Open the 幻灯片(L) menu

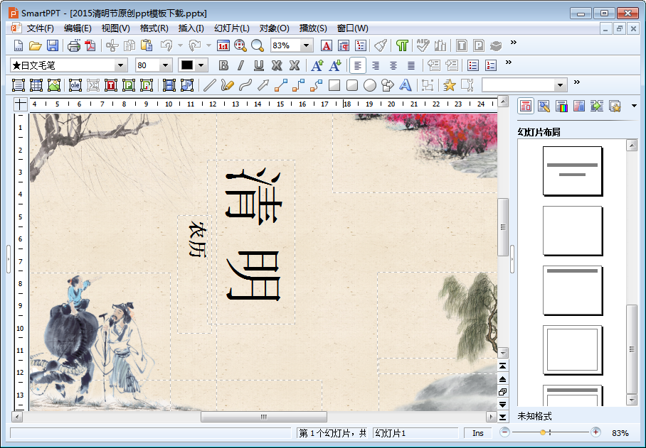(x=231, y=28)
